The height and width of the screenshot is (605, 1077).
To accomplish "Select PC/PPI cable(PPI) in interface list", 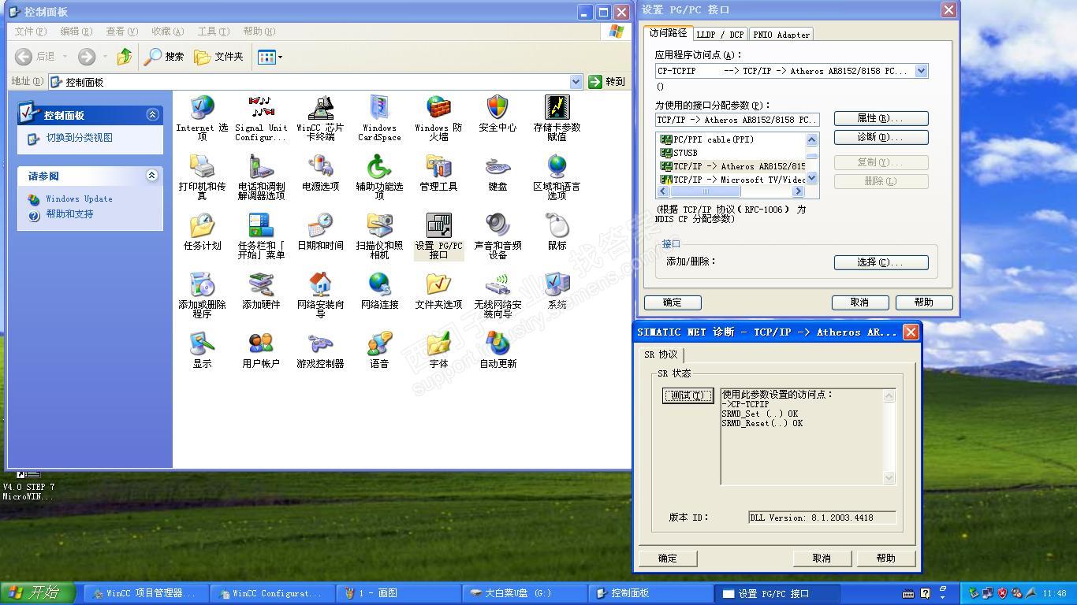I will pyautogui.click(x=732, y=139).
